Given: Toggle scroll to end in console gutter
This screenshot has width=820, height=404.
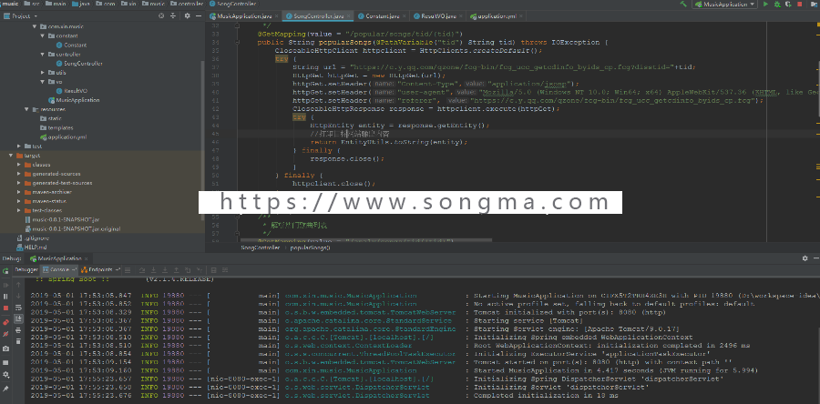Looking at the screenshot, I should 18,318.
